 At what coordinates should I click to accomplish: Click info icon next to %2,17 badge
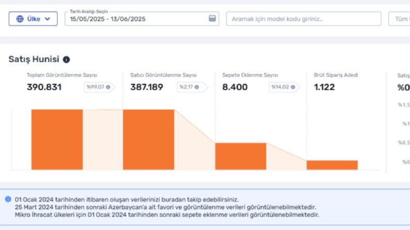[x=196, y=87]
